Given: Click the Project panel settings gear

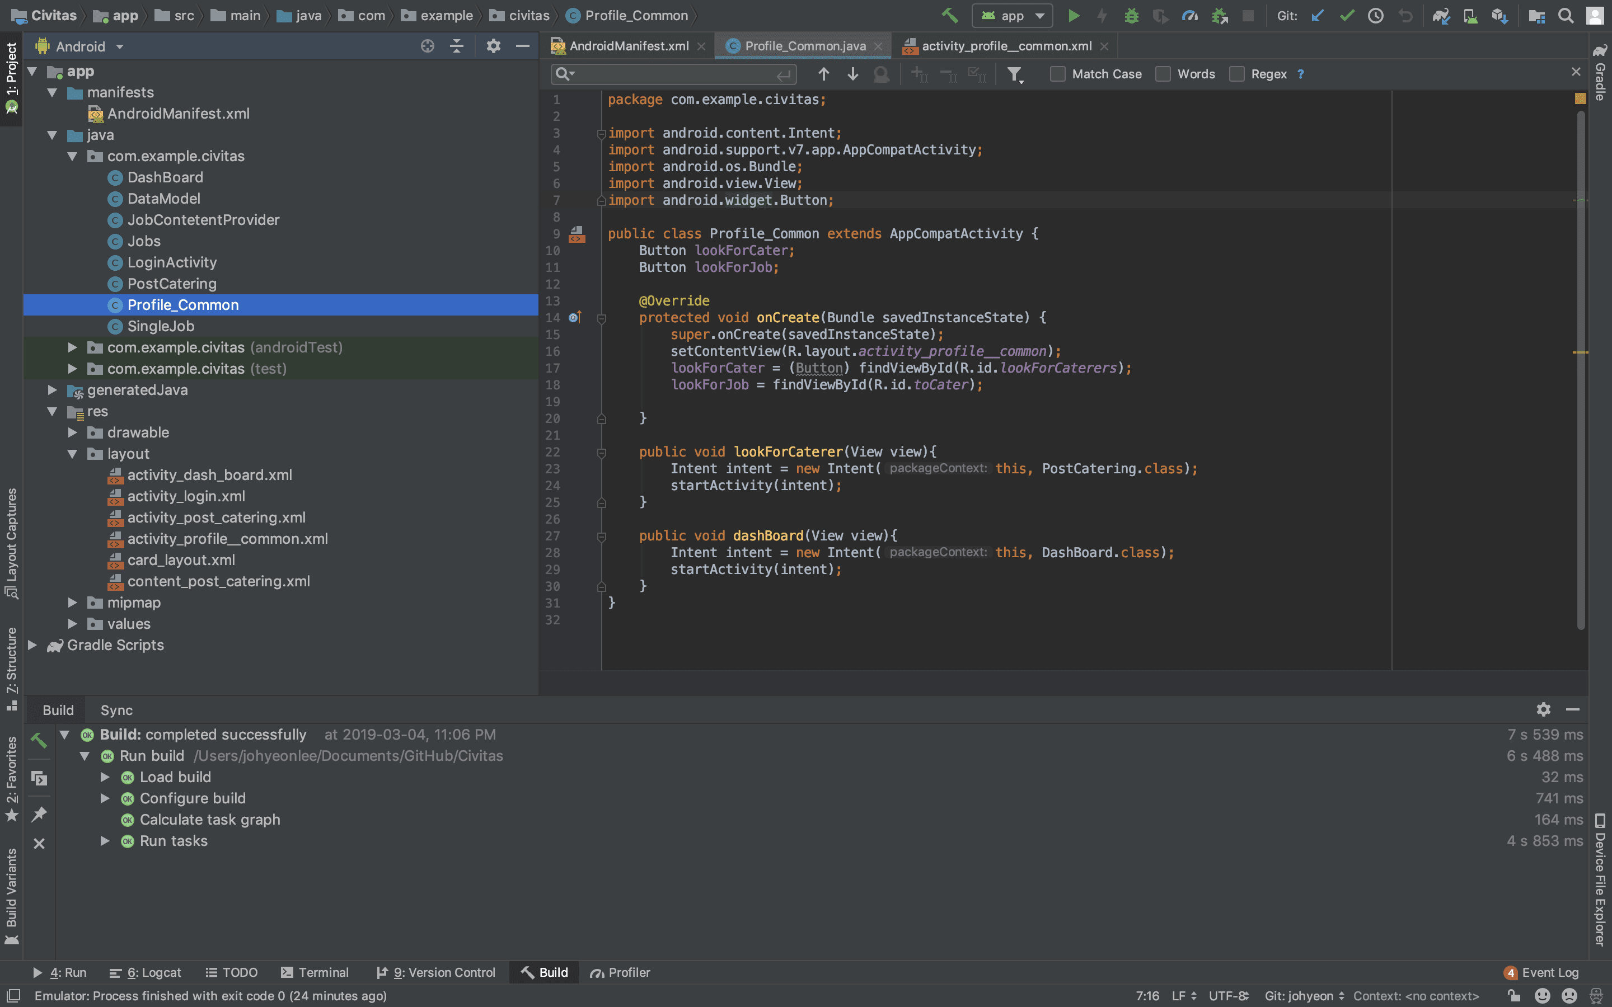Looking at the screenshot, I should point(493,46).
